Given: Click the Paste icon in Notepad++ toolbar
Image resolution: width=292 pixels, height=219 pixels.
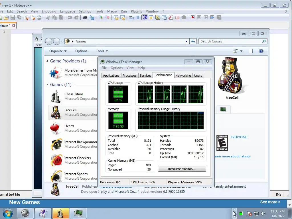Looking at the screenshot, I should click(61, 17).
